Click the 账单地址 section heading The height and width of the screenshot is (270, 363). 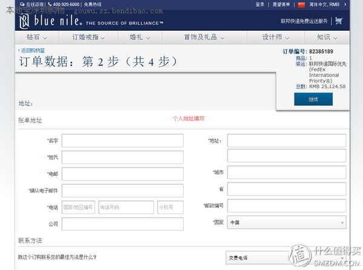pyautogui.click(x=30, y=120)
